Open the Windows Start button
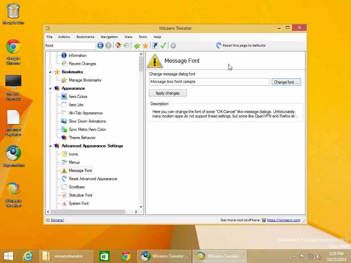 pos(9,256)
